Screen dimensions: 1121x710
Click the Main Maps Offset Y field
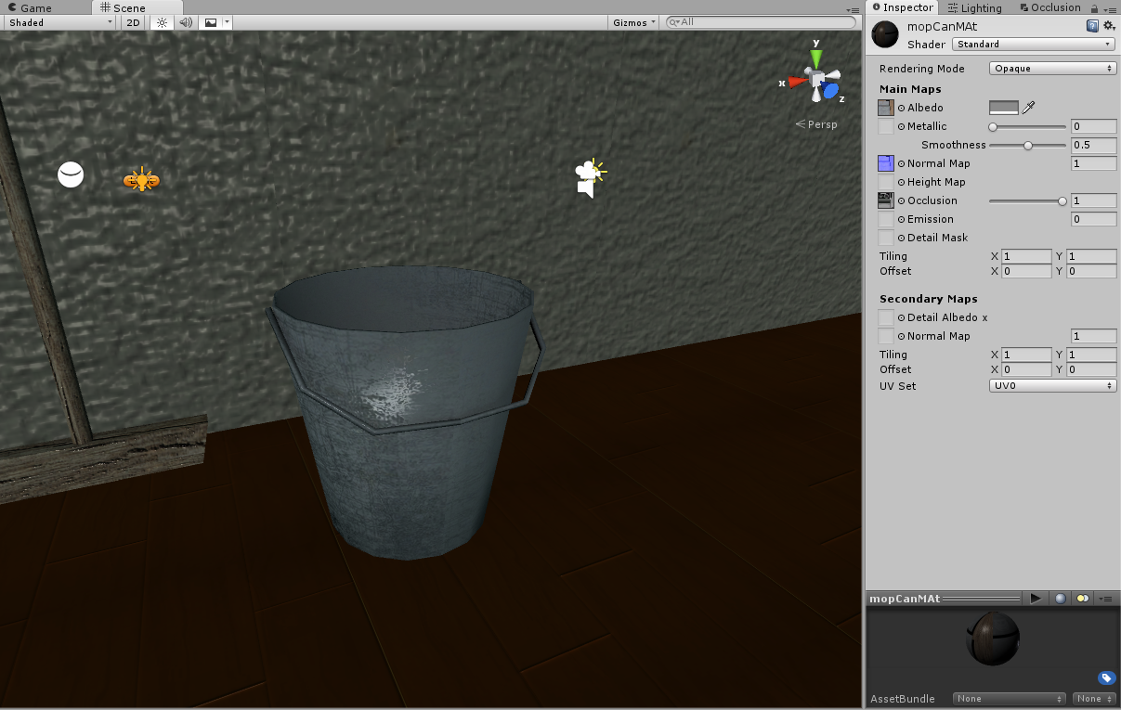pyautogui.click(x=1091, y=271)
